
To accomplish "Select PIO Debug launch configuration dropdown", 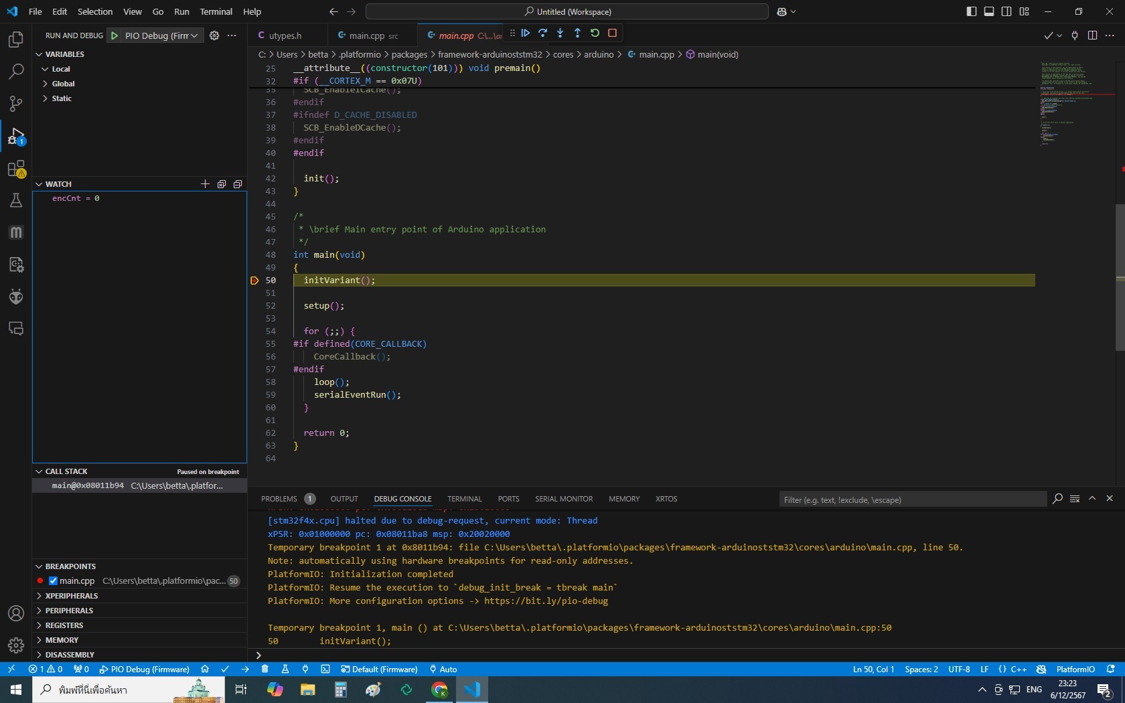I will (x=161, y=35).
